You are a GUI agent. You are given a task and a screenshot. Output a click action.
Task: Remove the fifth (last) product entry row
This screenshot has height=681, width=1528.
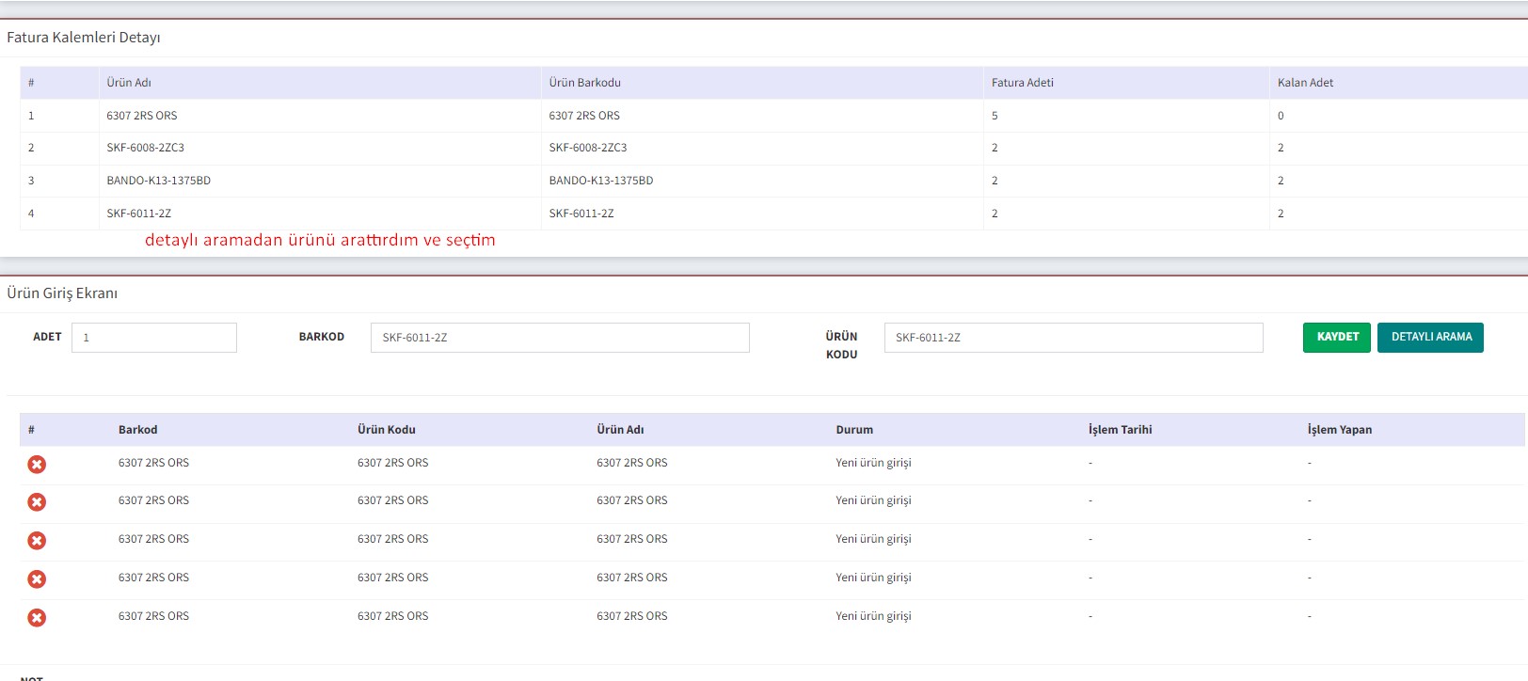37,618
